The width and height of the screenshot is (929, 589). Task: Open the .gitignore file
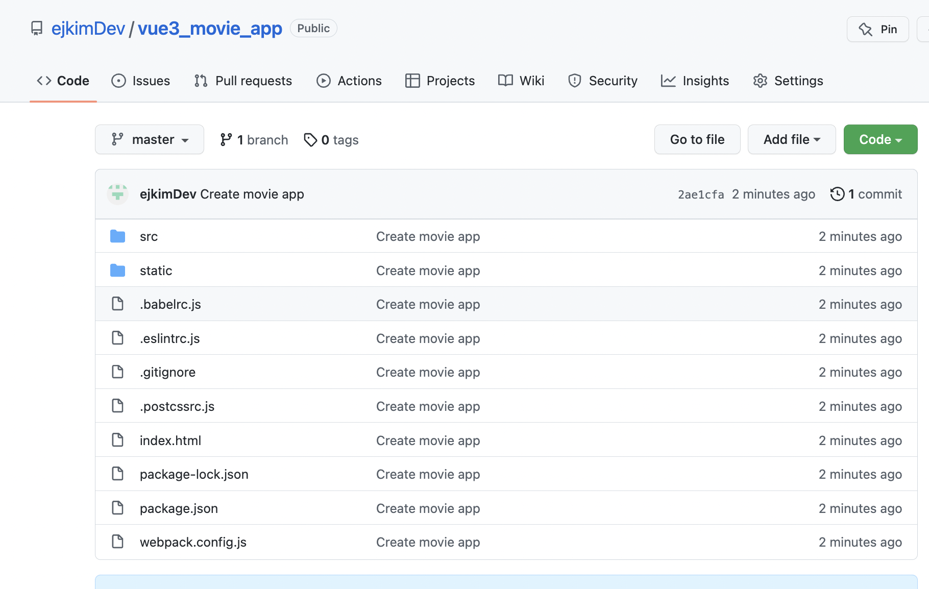(x=167, y=372)
